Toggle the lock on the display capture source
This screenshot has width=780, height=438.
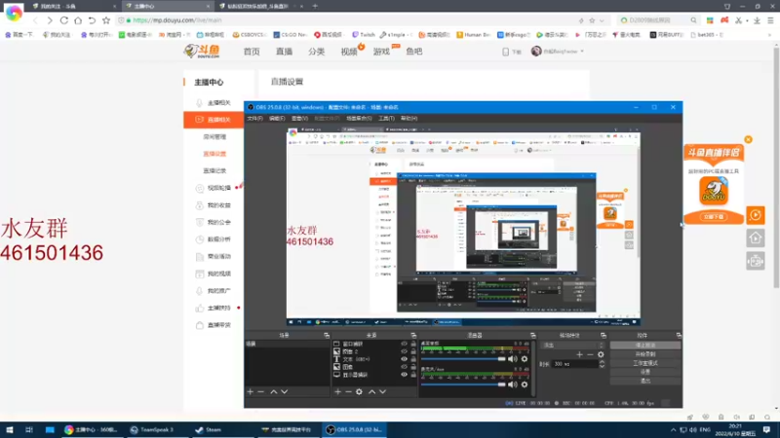(412, 375)
